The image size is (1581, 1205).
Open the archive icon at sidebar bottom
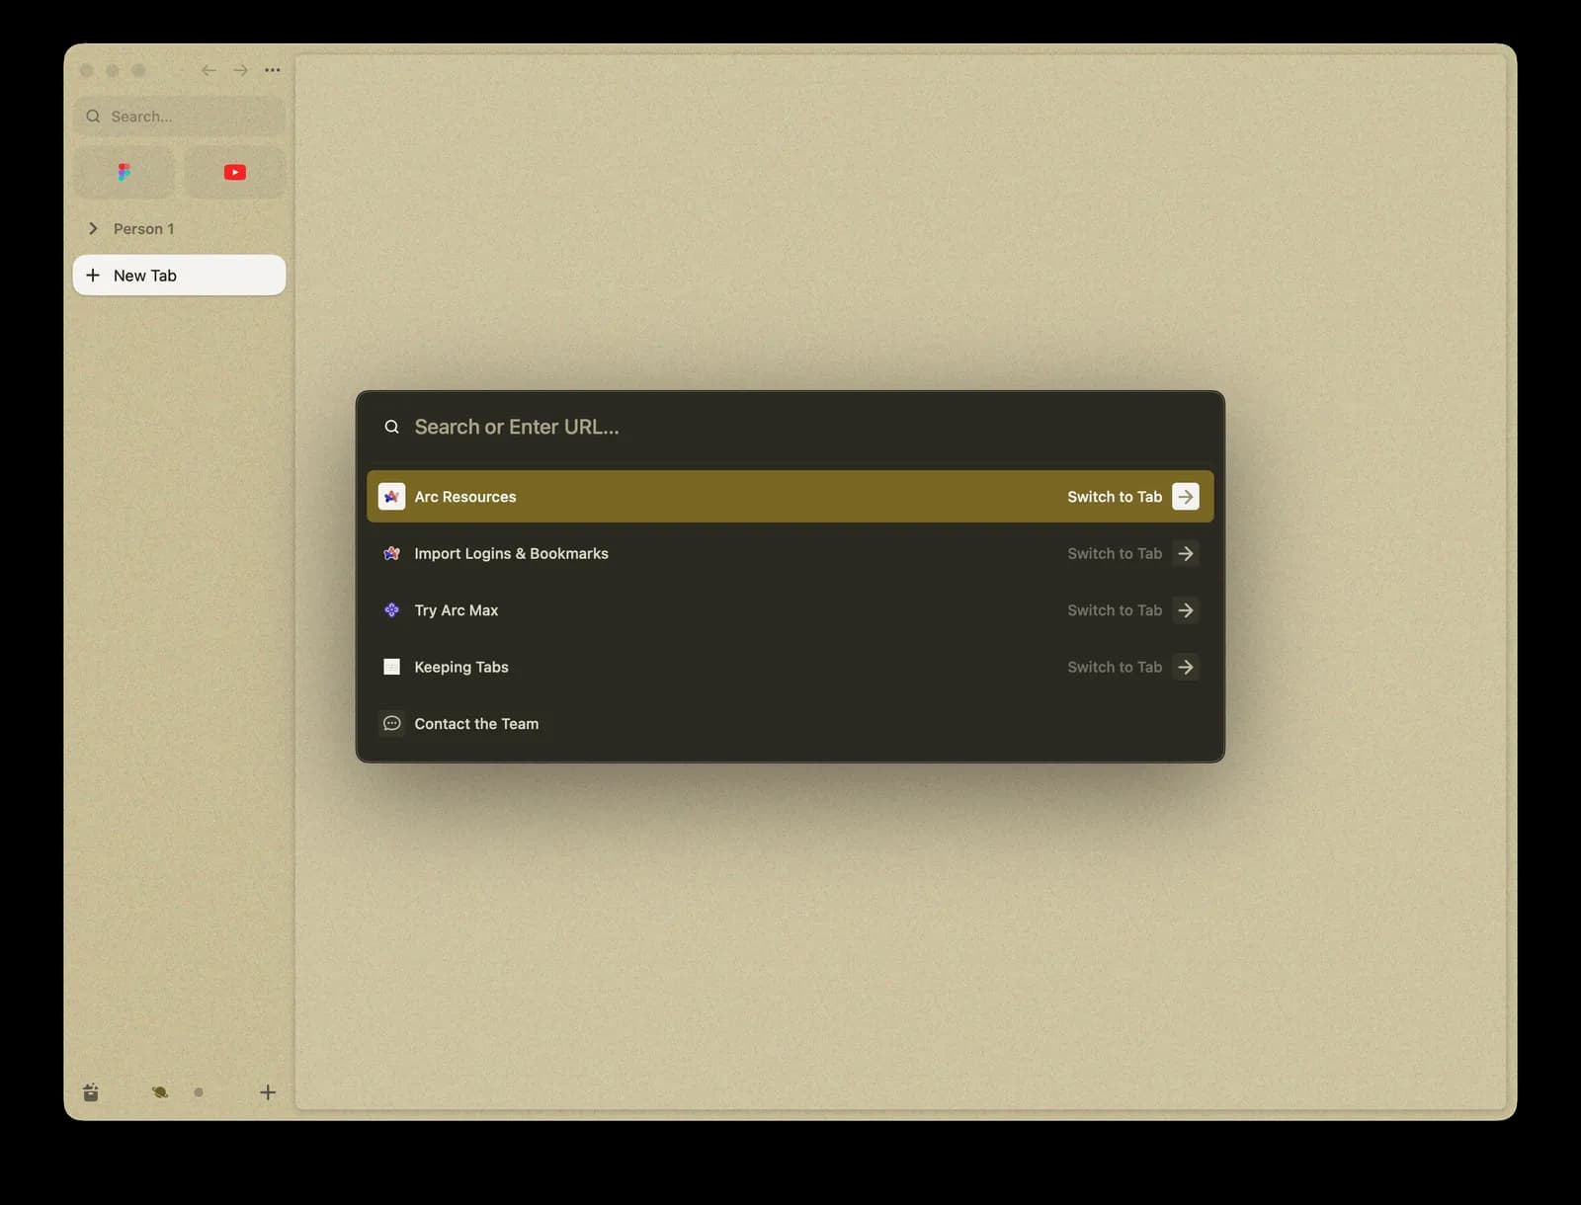point(91,1091)
